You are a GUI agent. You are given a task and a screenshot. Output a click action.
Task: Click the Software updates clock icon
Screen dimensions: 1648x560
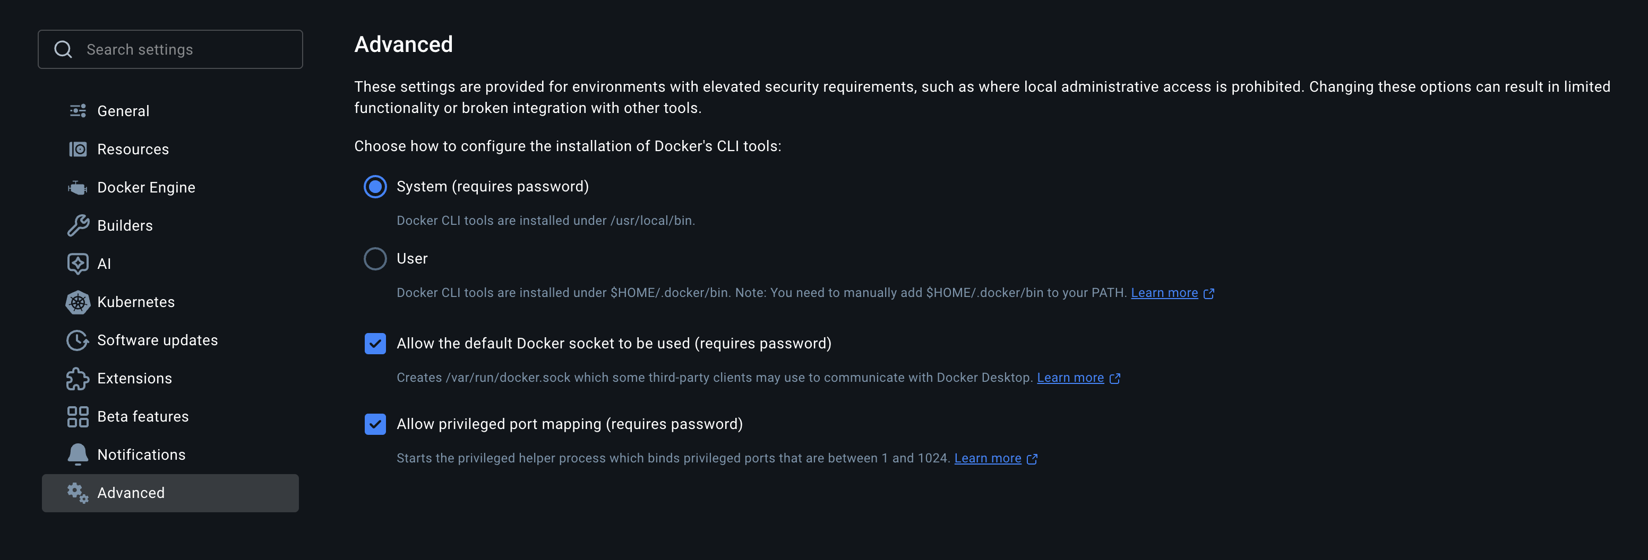coord(78,340)
